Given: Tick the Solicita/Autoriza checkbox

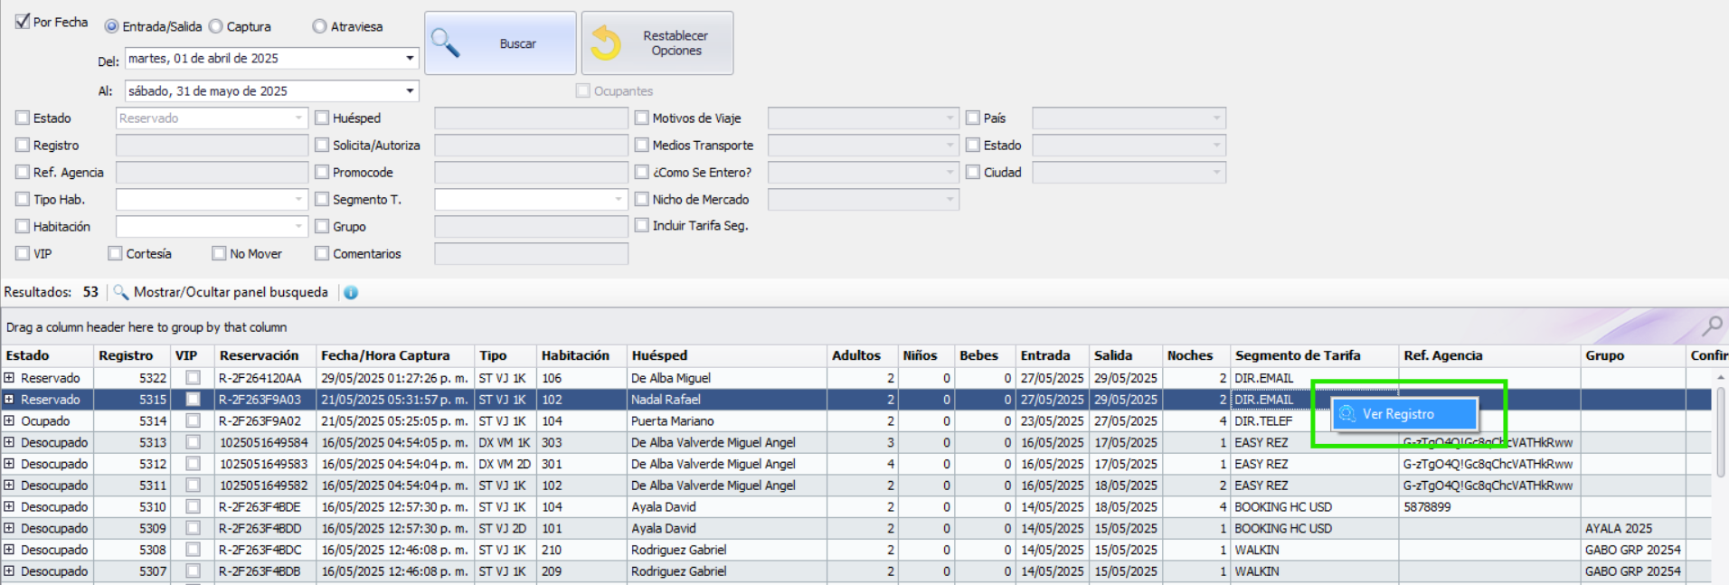Looking at the screenshot, I should pos(322,145).
